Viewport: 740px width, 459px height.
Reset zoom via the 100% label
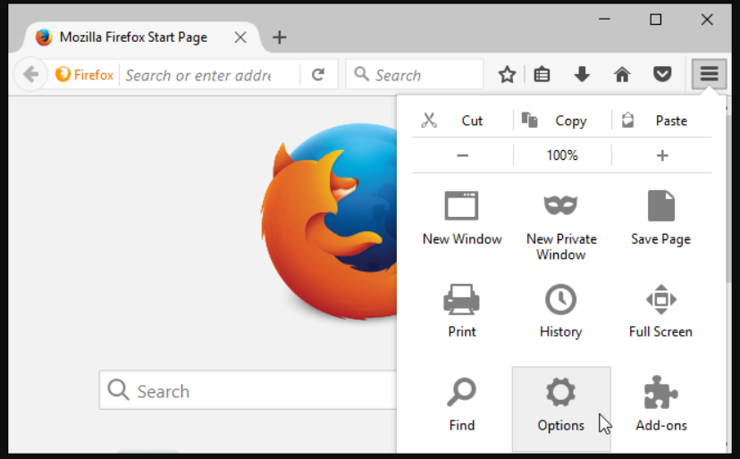pos(562,155)
